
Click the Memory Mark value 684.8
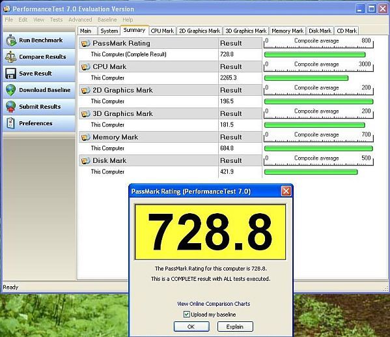pos(227,149)
